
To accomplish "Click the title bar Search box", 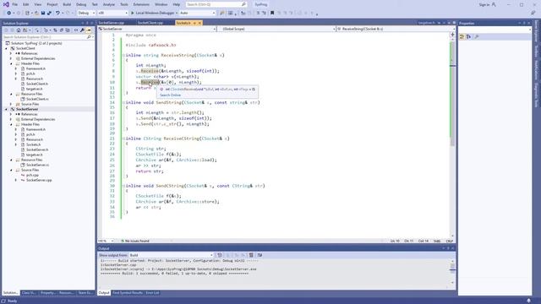I will (216, 4).
